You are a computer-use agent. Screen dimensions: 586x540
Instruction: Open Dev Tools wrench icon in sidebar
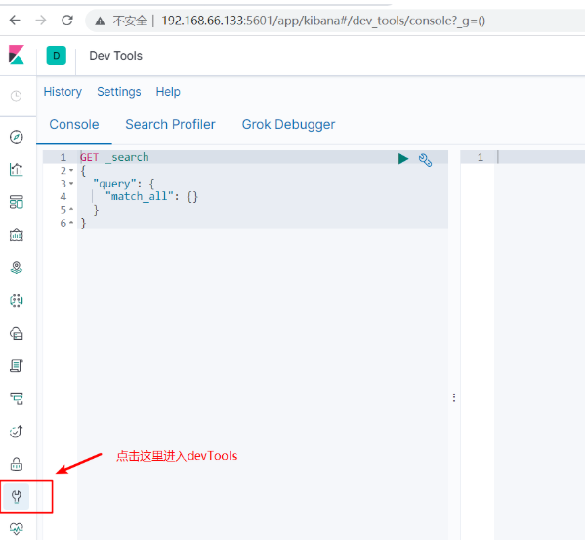pyautogui.click(x=17, y=497)
